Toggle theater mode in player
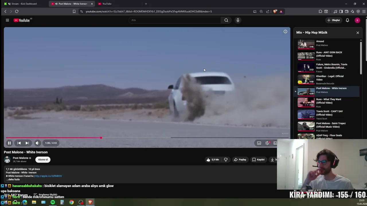This screenshot has height=206, width=367. [x=275, y=143]
